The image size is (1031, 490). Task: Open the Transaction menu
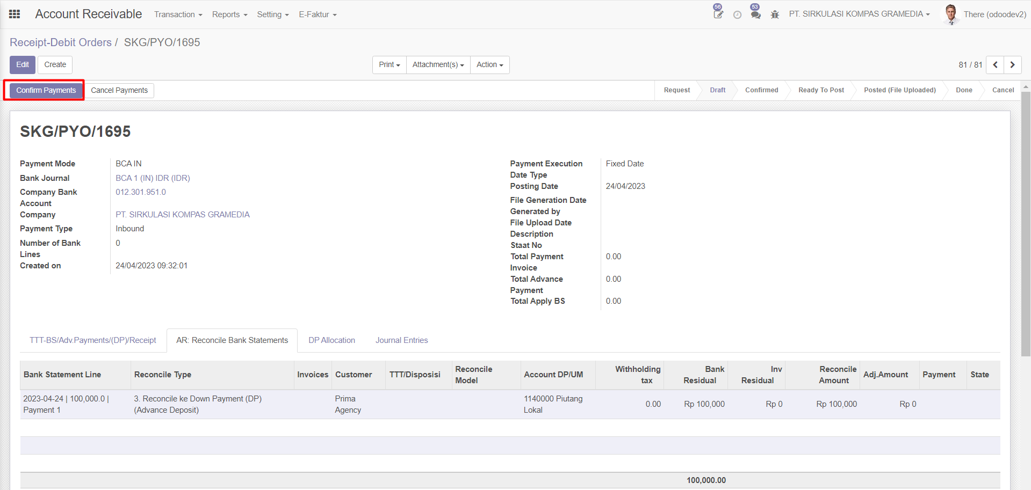178,14
